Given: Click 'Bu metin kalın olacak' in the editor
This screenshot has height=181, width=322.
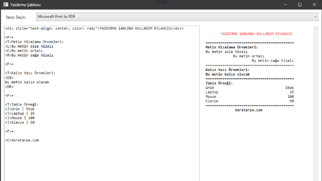Looking at the screenshot, I should (27, 82).
